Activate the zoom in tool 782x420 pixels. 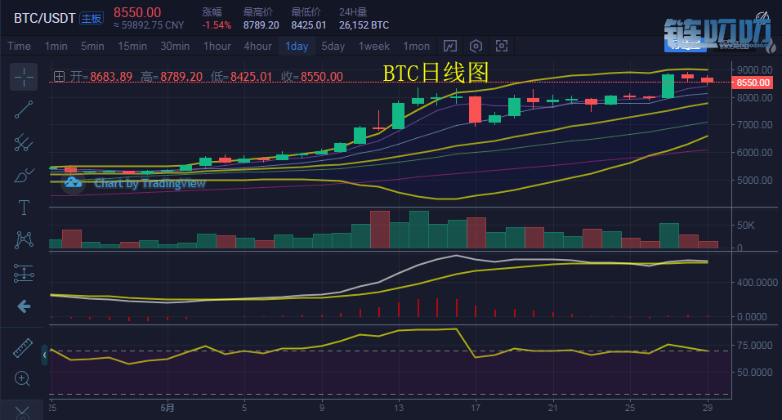pyautogui.click(x=22, y=378)
